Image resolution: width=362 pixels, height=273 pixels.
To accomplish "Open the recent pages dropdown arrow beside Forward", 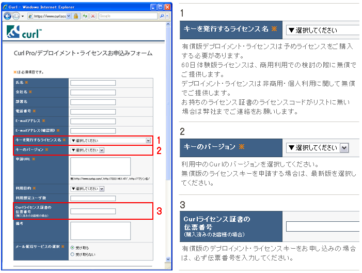I will [22, 16].
